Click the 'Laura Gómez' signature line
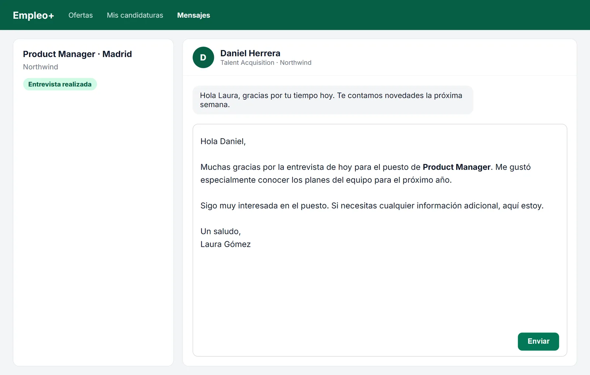Screen dimensions: 590x375 pyautogui.click(x=226, y=244)
